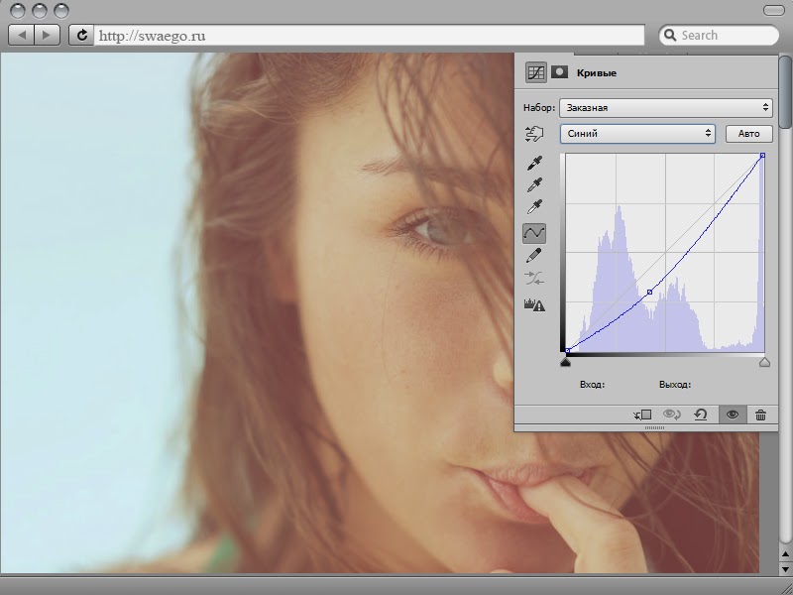Click the Кривые panel title
793x595 pixels.
597,72
